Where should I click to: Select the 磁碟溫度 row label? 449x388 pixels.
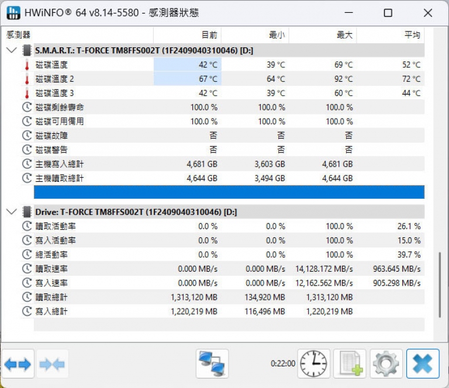click(51, 65)
